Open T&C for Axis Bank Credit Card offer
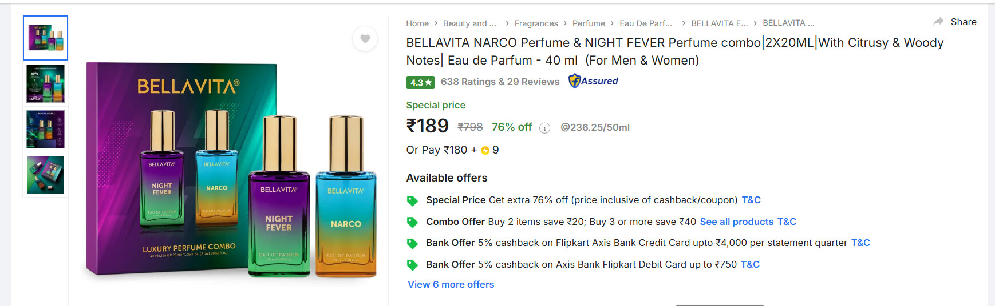The height and width of the screenshot is (306, 995). 860,243
